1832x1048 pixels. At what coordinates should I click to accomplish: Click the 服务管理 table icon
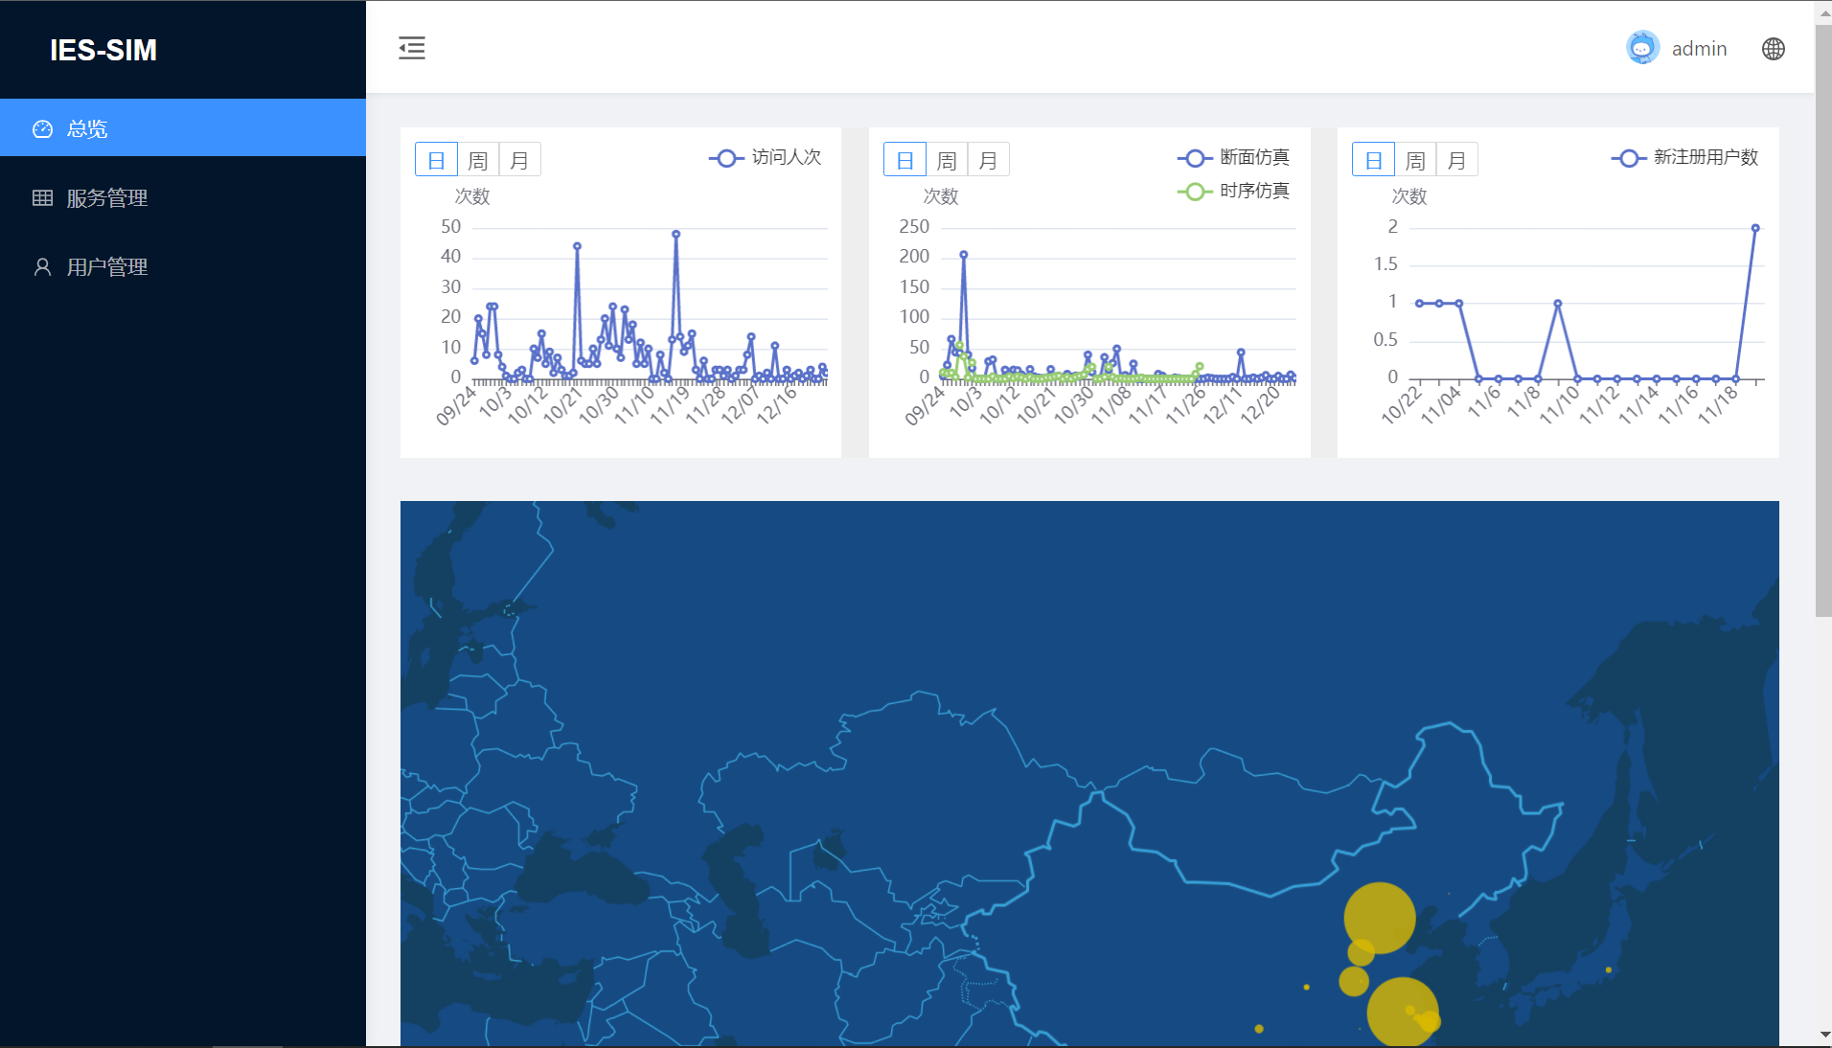tap(42, 198)
